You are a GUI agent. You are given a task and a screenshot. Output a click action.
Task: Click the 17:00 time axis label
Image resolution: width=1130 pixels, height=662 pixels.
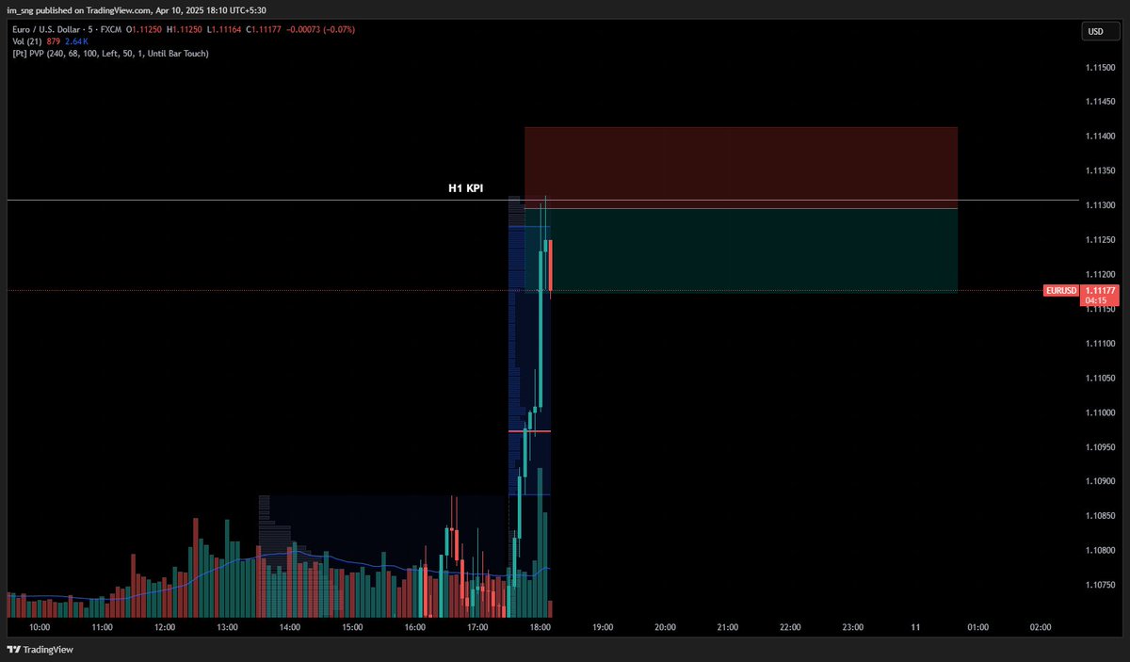point(477,627)
